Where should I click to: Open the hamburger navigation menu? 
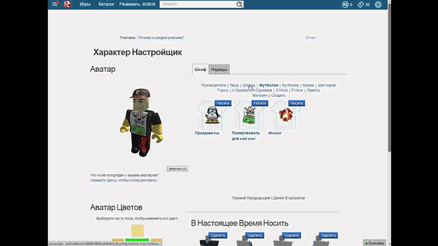pyautogui.click(x=55, y=4)
